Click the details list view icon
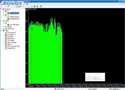 (x=29, y=6)
